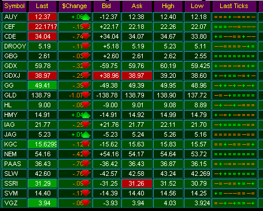Viewport: 263px width, 211px height.
Task: Click the red Bid value +38.96
Action: click(107, 76)
